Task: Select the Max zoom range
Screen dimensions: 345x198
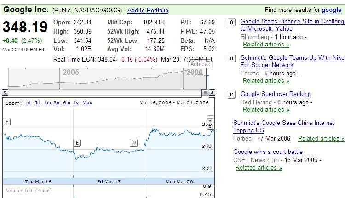Action: point(87,103)
